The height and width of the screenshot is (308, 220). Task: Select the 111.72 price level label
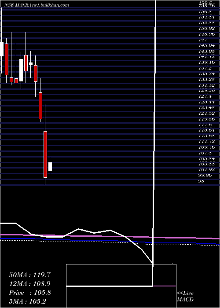coord(206,142)
